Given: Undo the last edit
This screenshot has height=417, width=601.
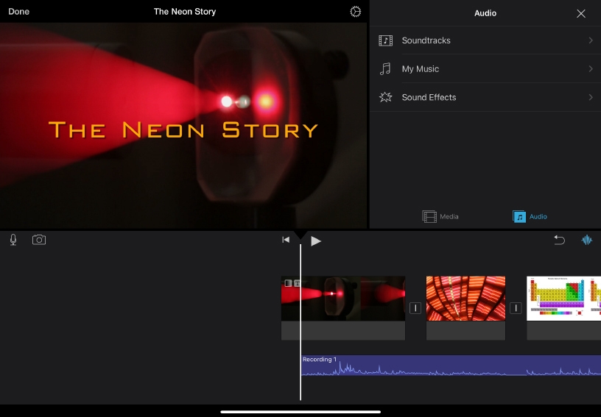Looking at the screenshot, I should tap(560, 240).
